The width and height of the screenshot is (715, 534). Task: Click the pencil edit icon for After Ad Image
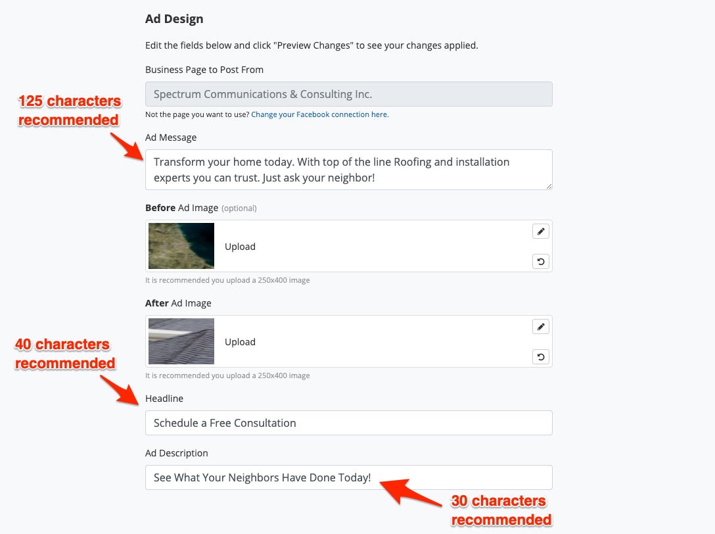pos(541,327)
